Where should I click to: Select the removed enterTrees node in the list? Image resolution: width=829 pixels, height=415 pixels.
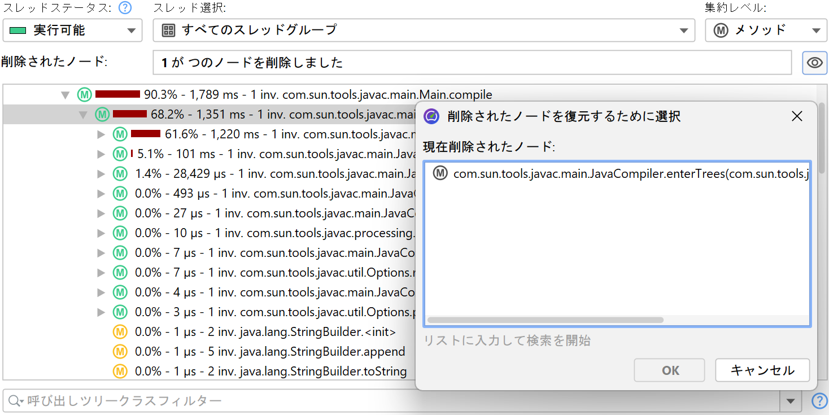click(621, 174)
